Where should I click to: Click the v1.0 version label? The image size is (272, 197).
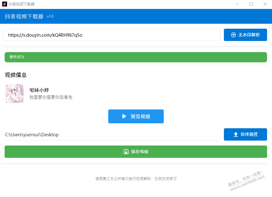point(50,16)
